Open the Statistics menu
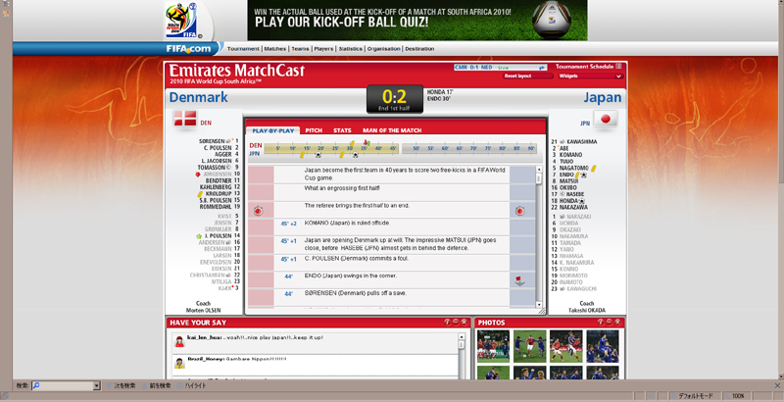The width and height of the screenshot is (784, 402). pos(350,48)
